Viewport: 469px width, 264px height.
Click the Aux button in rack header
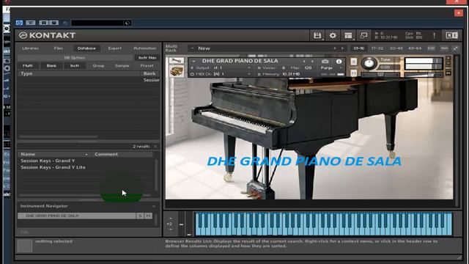(x=445, y=48)
